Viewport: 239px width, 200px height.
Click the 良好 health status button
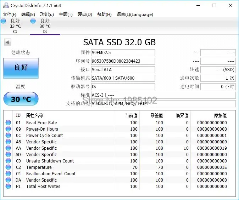click(x=21, y=68)
